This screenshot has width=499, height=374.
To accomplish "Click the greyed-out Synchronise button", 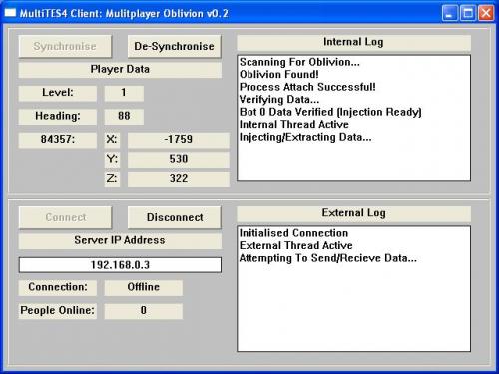I will pyautogui.click(x=65, y=46).
